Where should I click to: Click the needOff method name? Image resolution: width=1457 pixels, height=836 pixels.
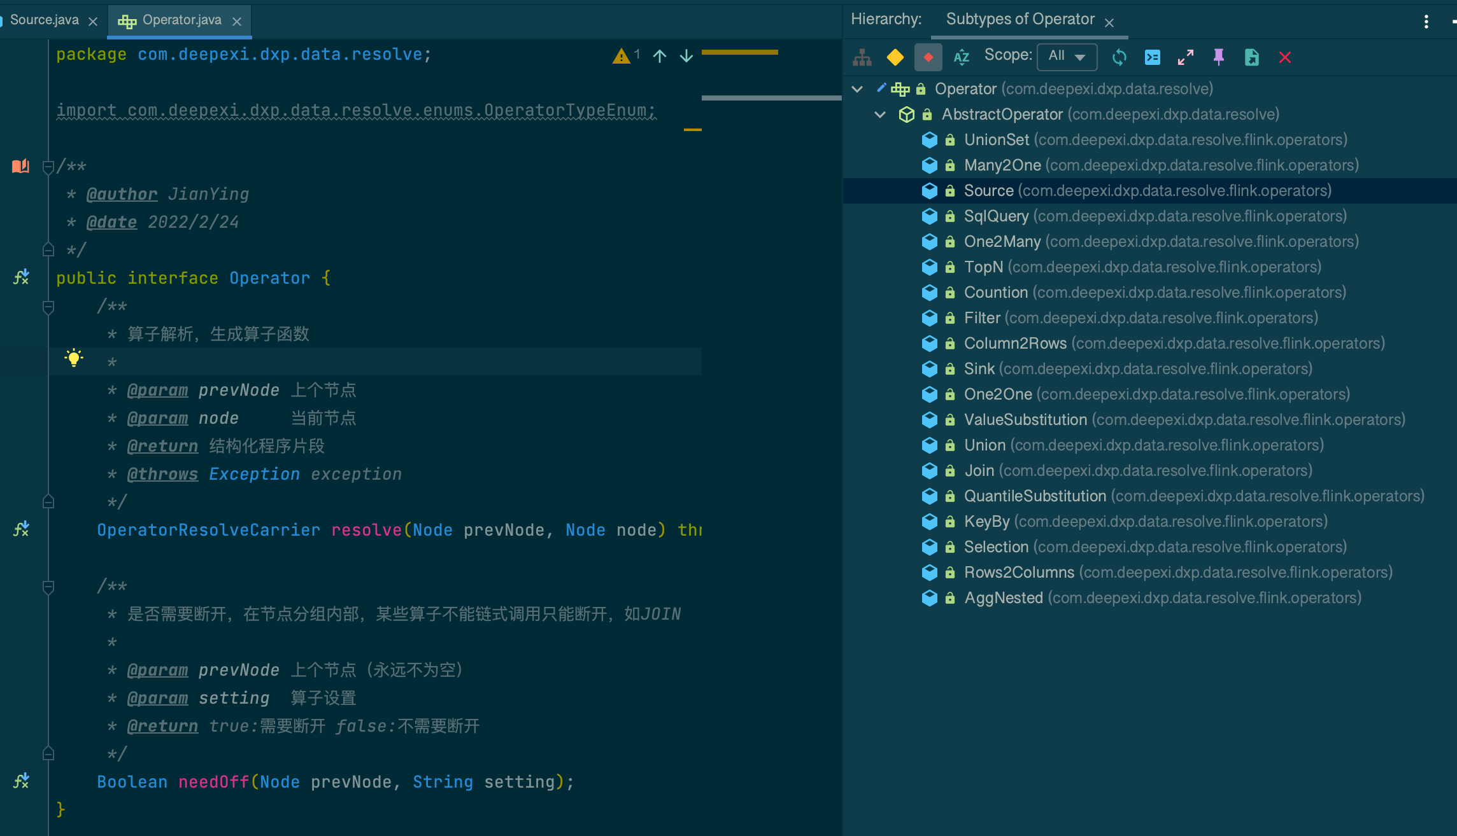[213, 782]
